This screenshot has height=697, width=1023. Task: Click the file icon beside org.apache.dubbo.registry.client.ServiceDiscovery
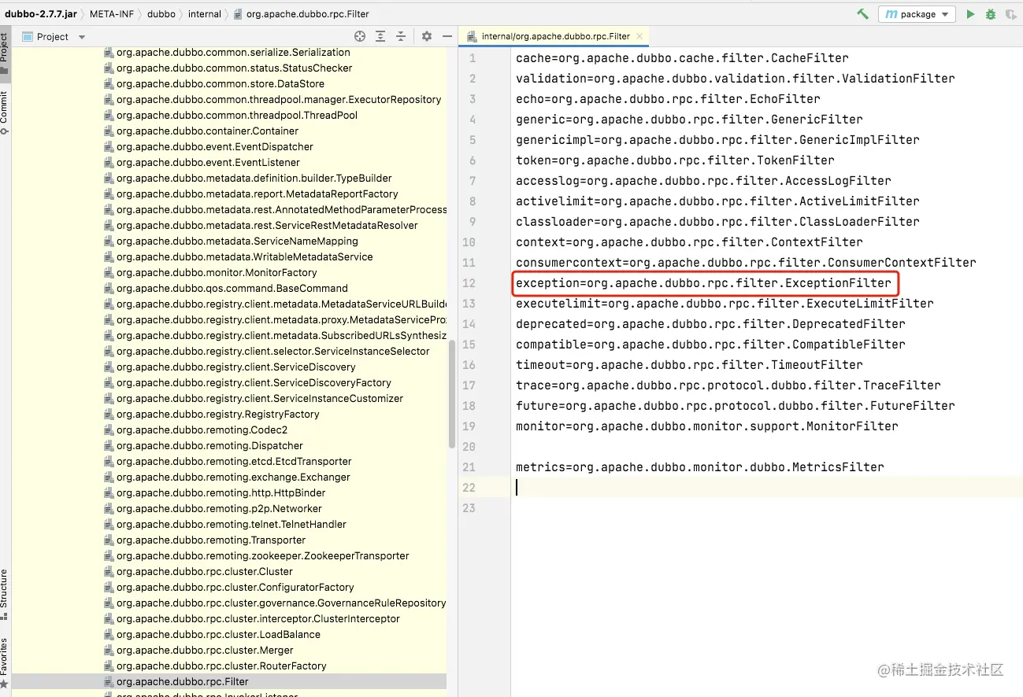pyautogui.click(x=109, y=367)
